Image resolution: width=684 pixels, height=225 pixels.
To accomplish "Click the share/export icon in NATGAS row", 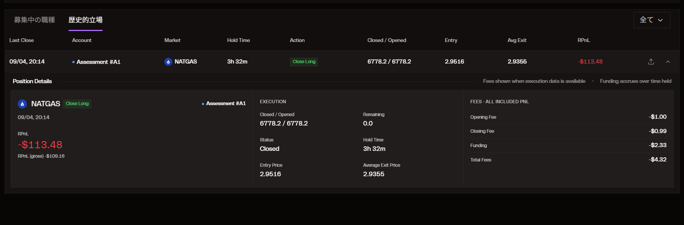I will click(651, 62).
